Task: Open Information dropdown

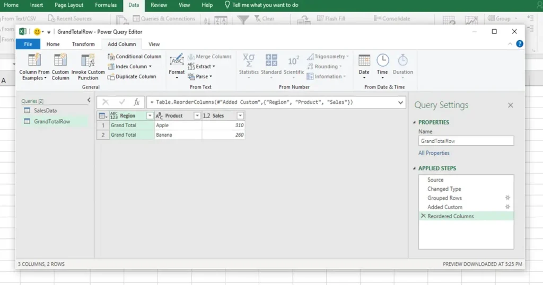Action: 327,76
